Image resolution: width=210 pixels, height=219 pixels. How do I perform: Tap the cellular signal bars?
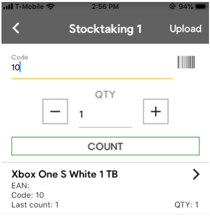coord(8,6)
